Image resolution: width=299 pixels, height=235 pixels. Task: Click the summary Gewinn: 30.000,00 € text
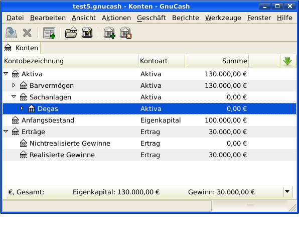pyautogui.click(x=221, y=192)
